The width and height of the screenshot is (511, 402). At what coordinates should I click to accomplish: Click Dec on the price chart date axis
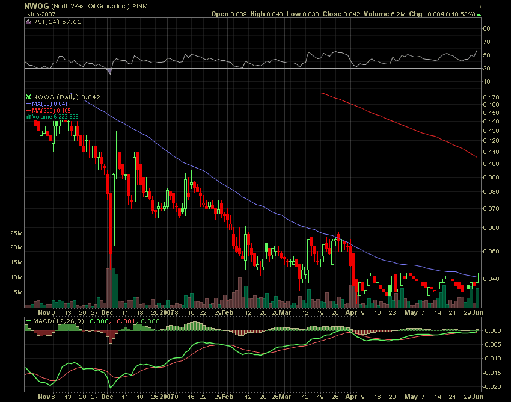coord(107,312)
